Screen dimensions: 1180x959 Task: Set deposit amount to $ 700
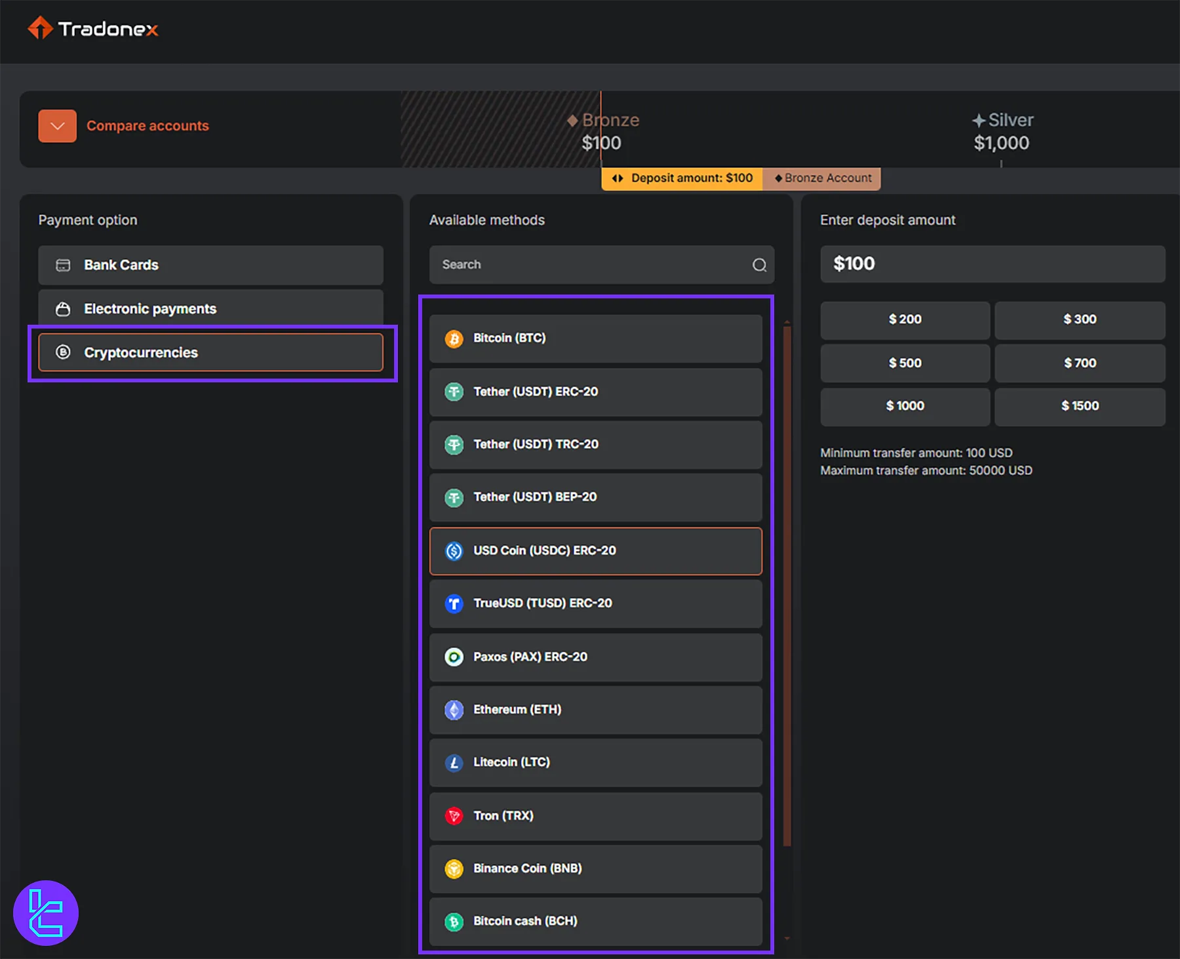coord(1080,363)
